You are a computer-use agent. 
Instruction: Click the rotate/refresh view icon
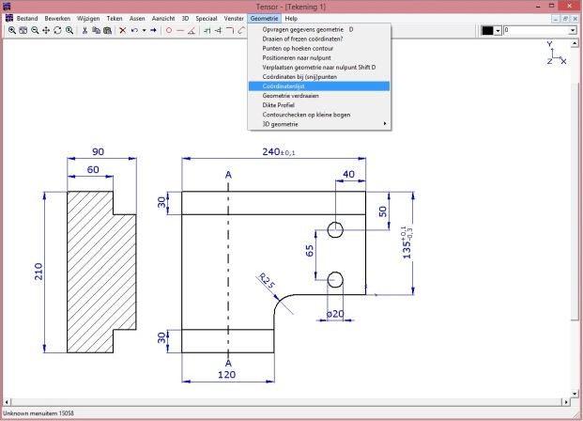tap(57, 30)
